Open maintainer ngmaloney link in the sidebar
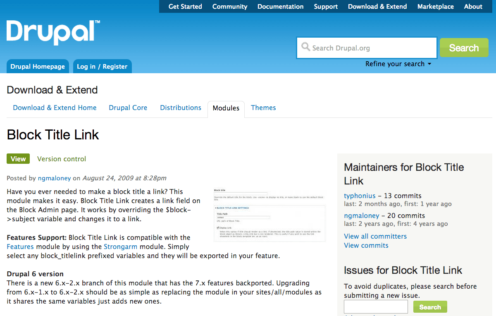Image resolution: width=496 pixels, height=316 pixels. (361, 215)
